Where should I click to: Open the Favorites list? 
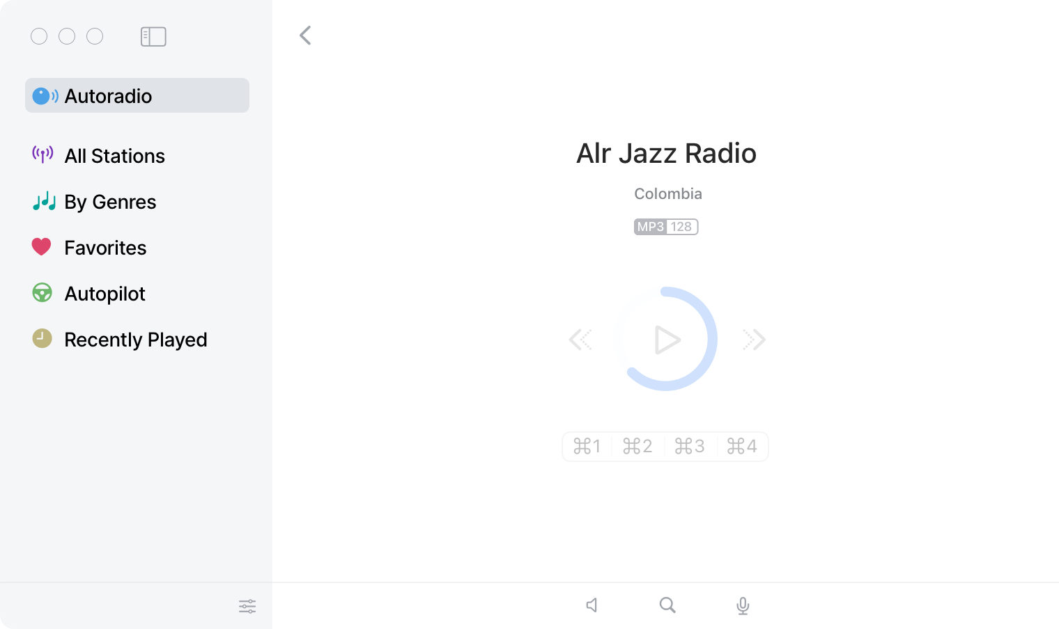point(105,248)
